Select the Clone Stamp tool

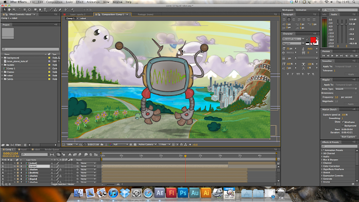coord(55,10)
